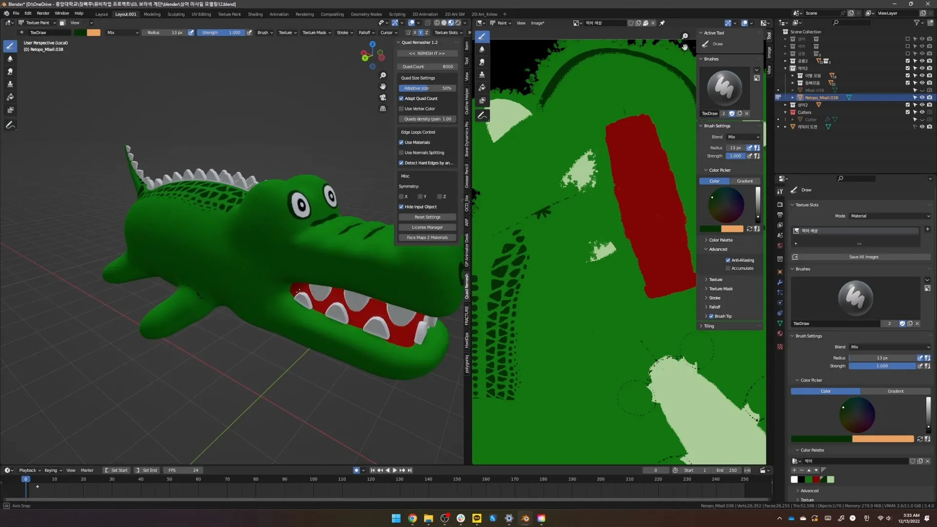Image resolution: width=937 pixels, height=527 pixels.
Task: Open Blender from the Windows taskbar
Action: click(x=525, y=518)
